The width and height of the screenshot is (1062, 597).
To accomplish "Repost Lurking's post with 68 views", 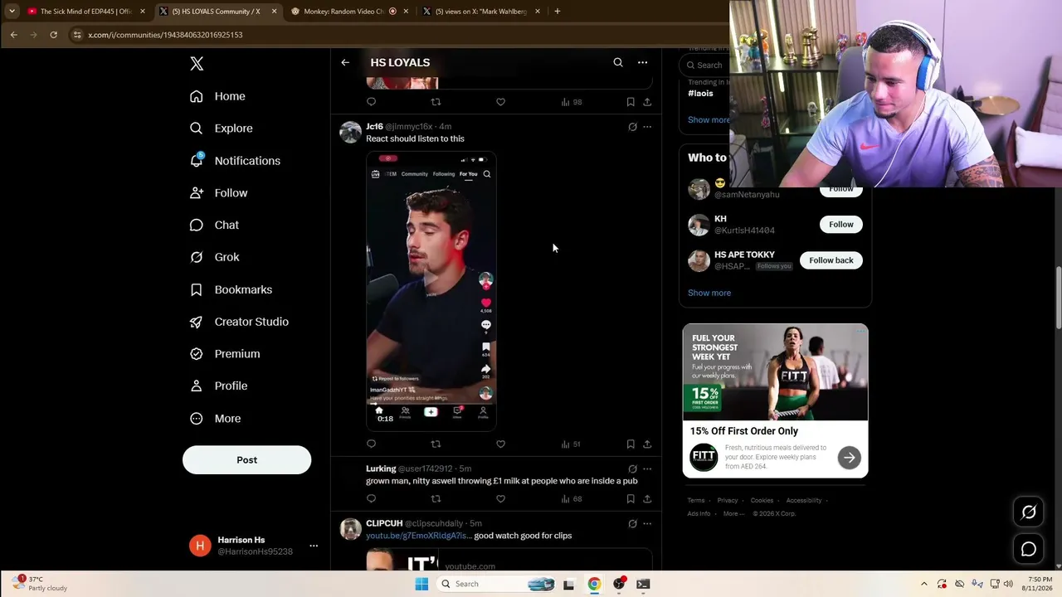I will pos(436,499).
